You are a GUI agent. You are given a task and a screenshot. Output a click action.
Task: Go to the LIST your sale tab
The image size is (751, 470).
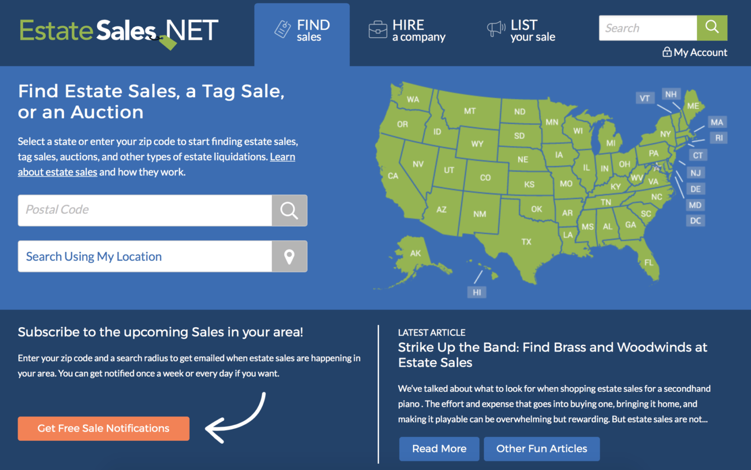tap(532, 30)
